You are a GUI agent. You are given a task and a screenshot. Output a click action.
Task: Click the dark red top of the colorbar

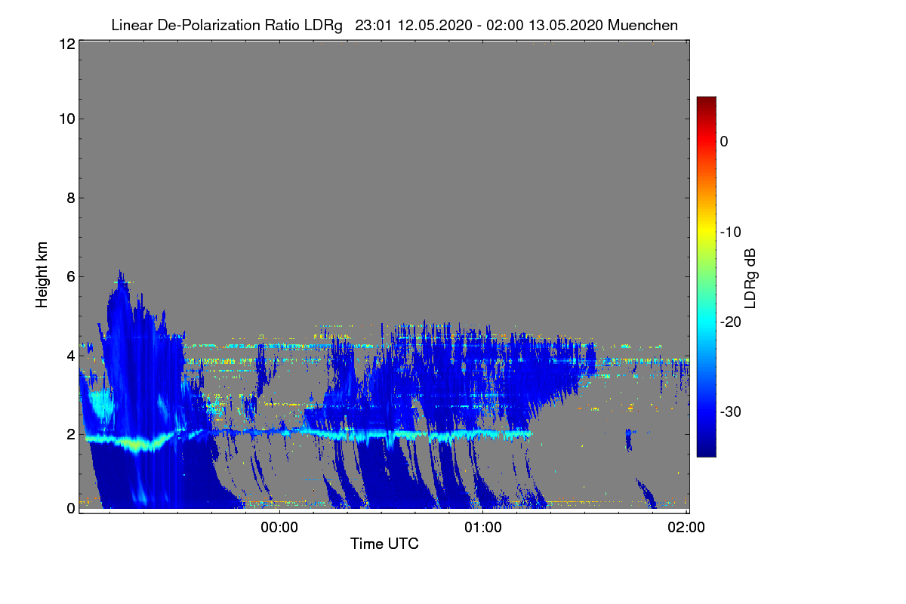pos(706,103)
